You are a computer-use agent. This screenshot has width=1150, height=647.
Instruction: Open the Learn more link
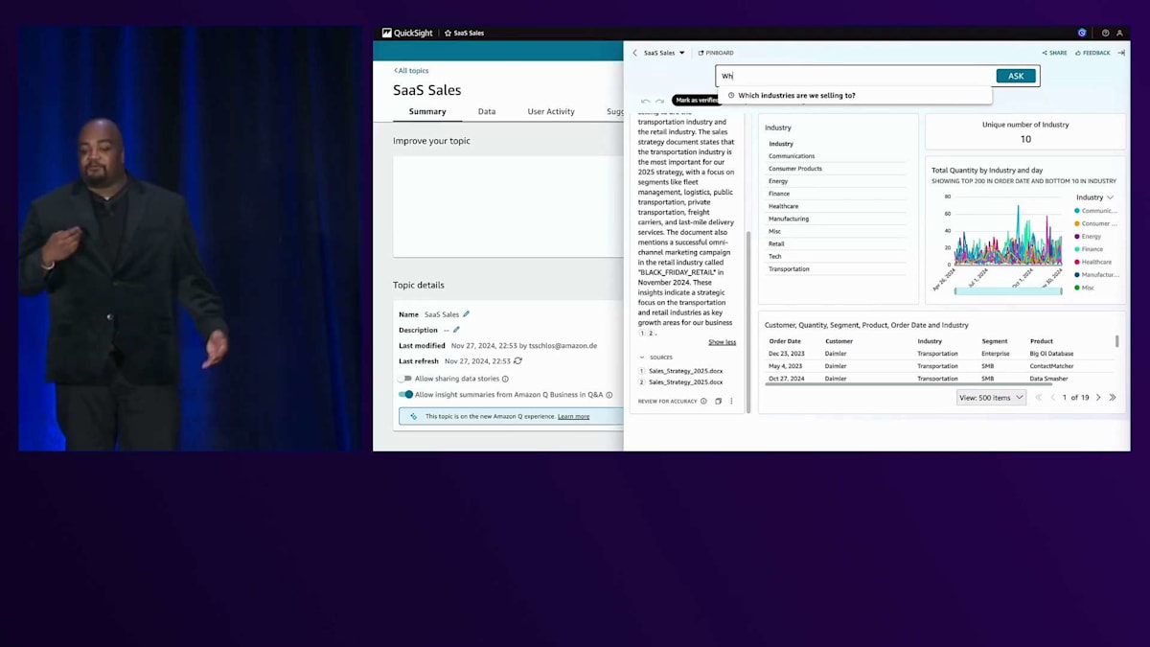point(574,416)
